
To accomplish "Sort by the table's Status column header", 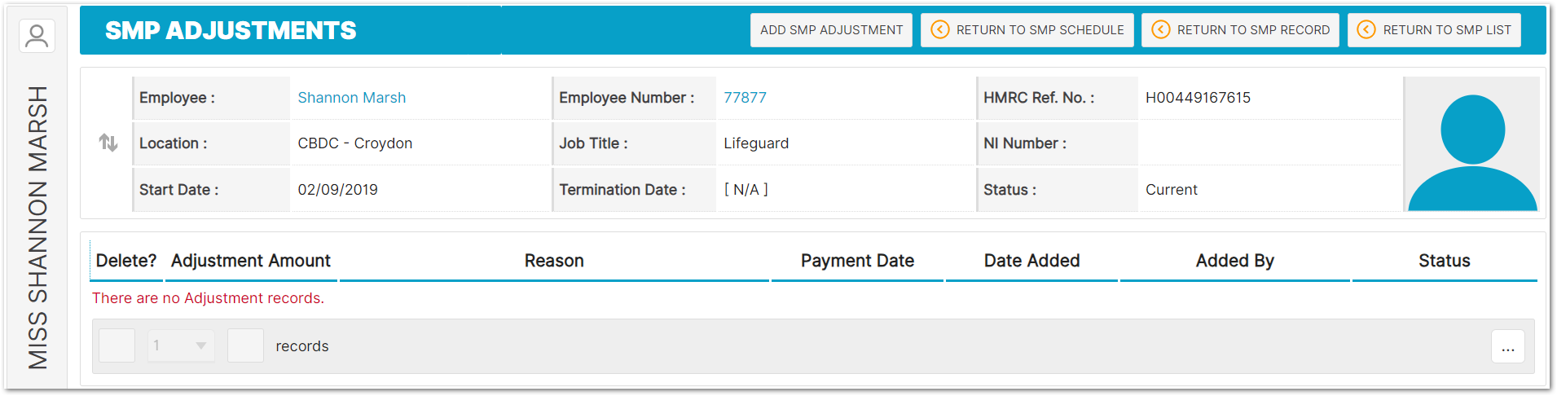I will pos(1444,261).
